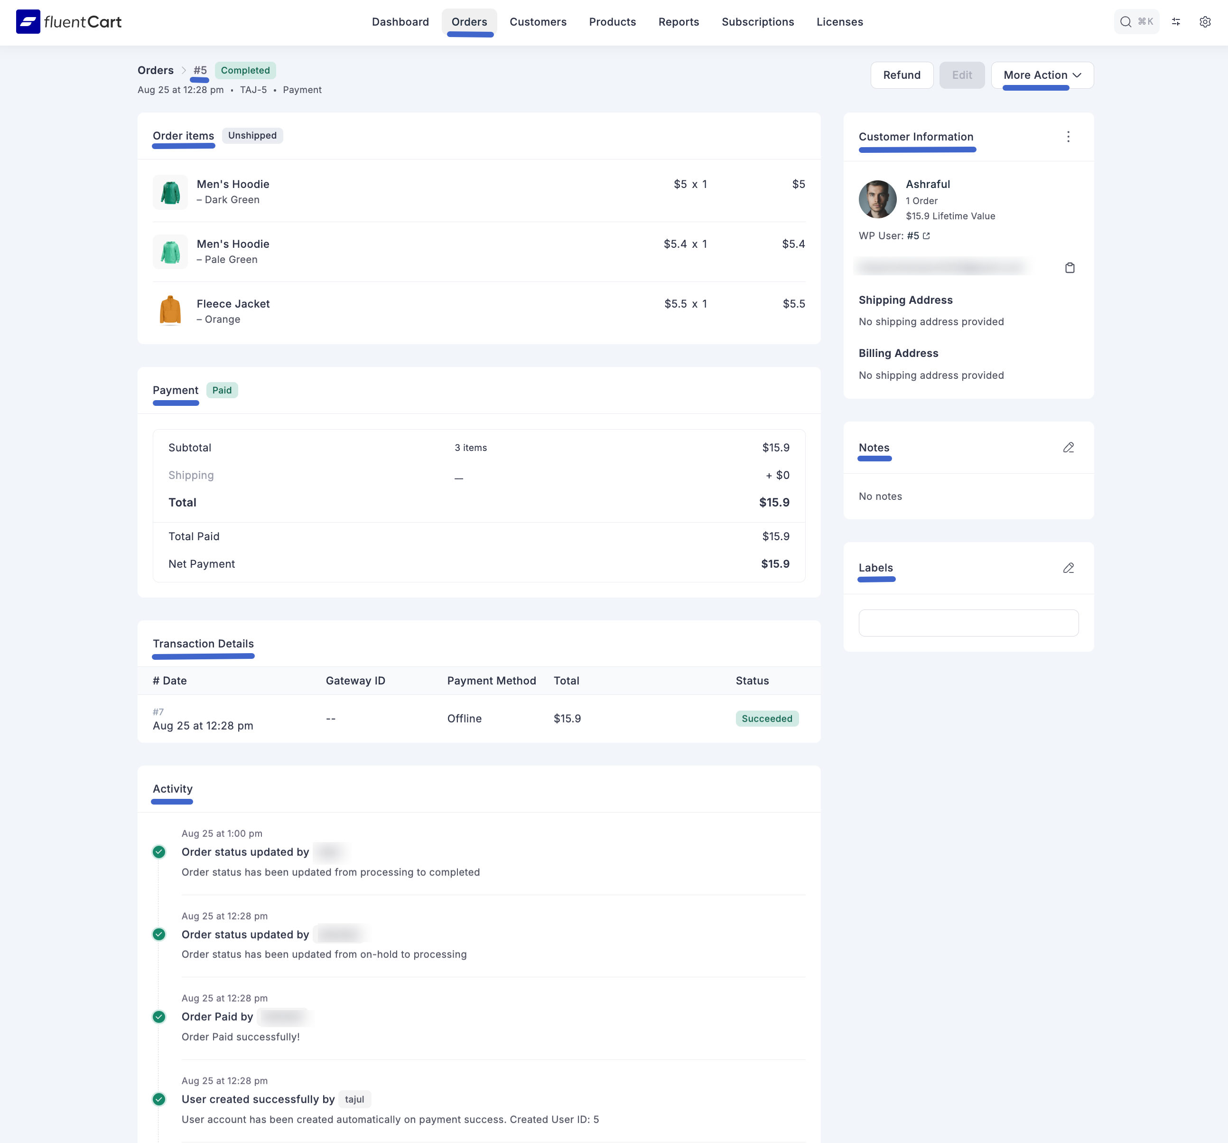Screen dimensions: 1228x1143
Task: Copy customer email with clipboard icon
Action: (x=1069, y=268)
